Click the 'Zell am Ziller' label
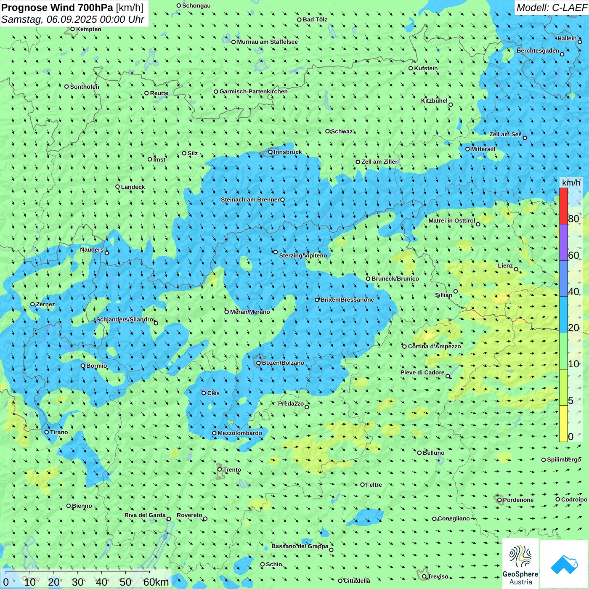The image size is (589, 589). coord(379,162)
